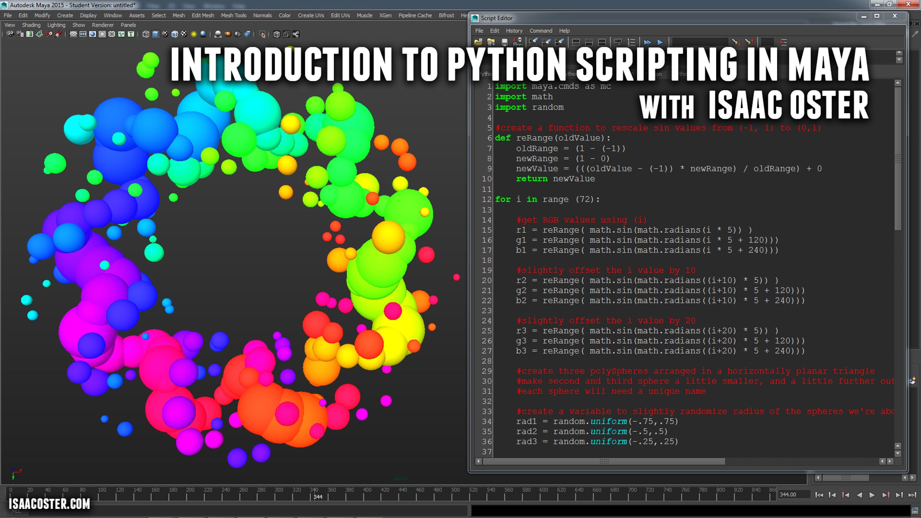
Task: Toggle the Field Chart display
Action: click(x=112, y=35)
